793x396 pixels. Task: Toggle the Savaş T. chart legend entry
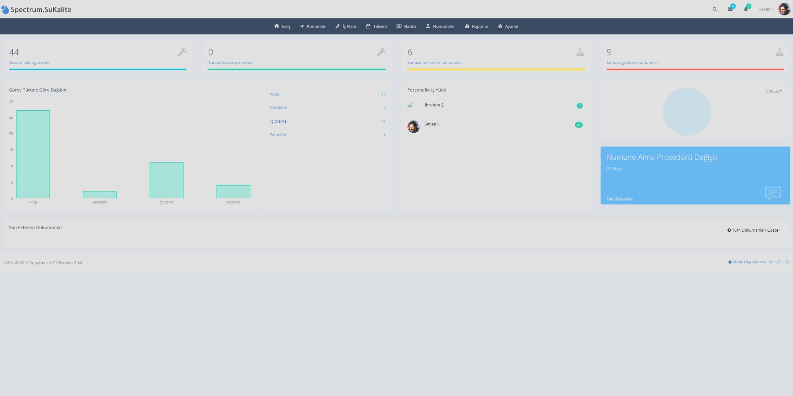pyautogui.click(x=774, y=91)
